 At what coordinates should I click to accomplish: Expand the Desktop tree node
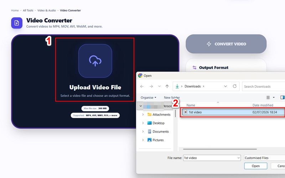143,123
